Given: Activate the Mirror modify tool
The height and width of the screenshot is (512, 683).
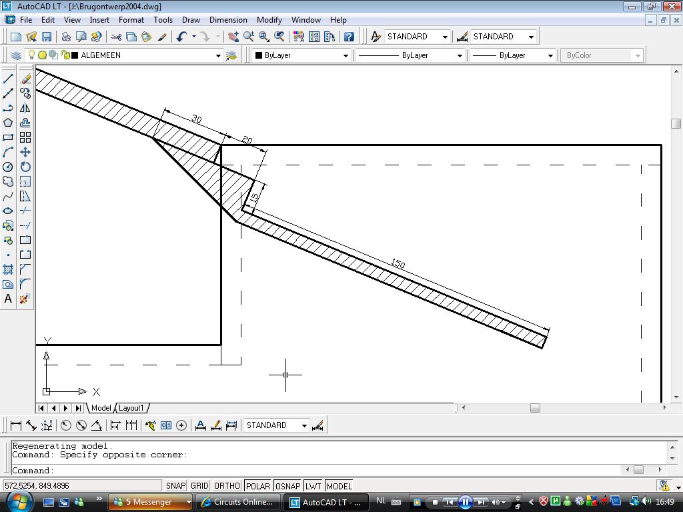Looking at the screenshot, I should [x=25, y=108].
